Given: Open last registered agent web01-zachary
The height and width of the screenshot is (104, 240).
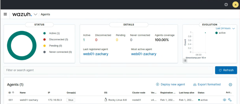Looking at the screenshot, I should tap(96, 54).
